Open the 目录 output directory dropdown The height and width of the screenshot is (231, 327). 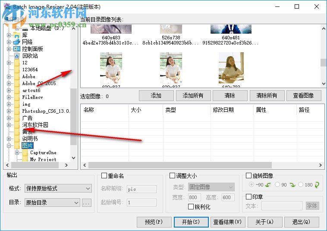(x=52, y=203)
